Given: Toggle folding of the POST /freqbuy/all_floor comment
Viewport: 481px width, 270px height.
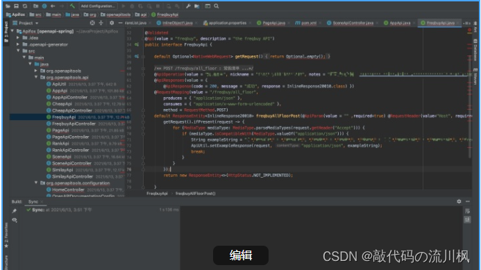Looking at the screenshot, I should (x=143, y=69).
